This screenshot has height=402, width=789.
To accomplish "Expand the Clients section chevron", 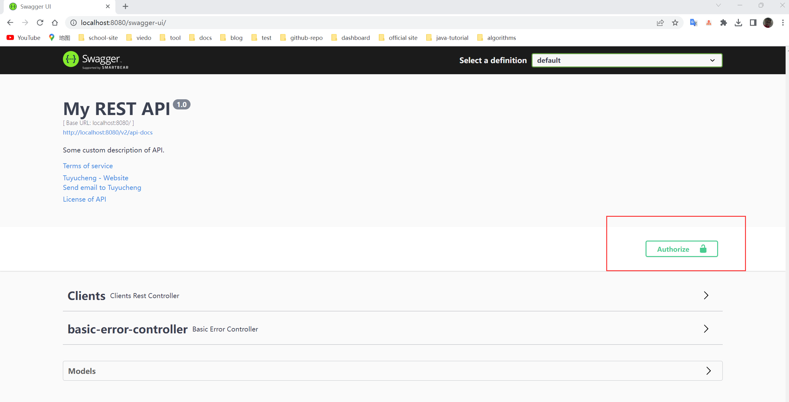I will 706,295.
